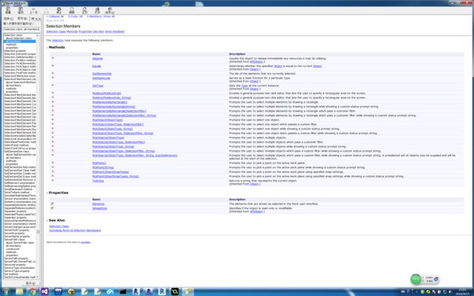Open the PickObject(ObjectType) link
This screenshot has height=296, width=474.
[x=108, y=120]
